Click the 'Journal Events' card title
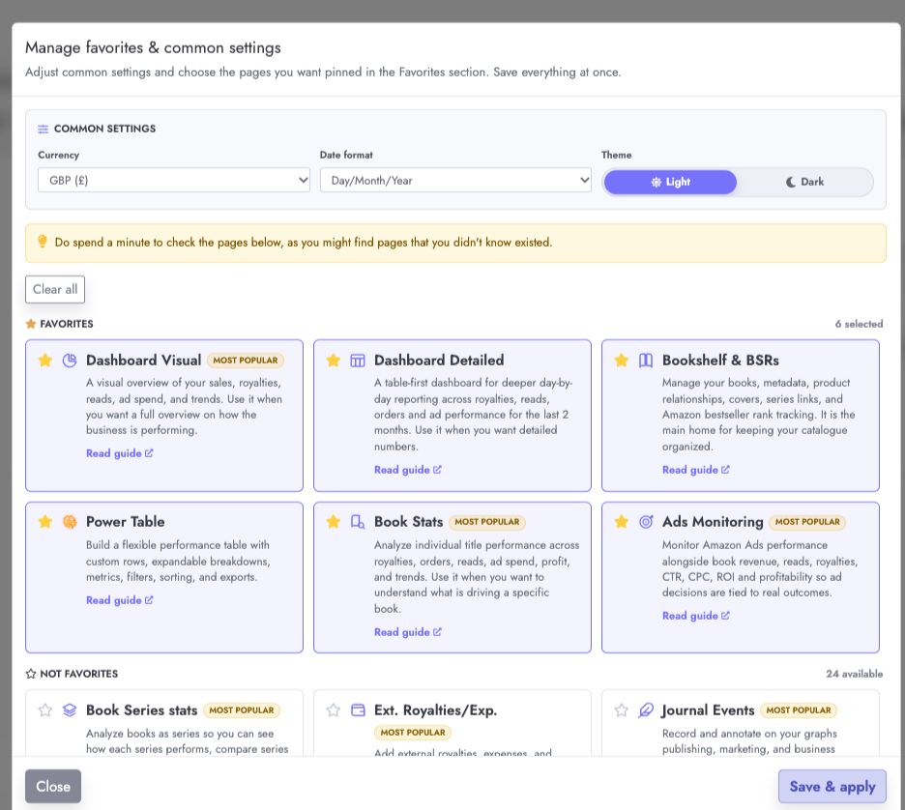 [x=708, y=710]
